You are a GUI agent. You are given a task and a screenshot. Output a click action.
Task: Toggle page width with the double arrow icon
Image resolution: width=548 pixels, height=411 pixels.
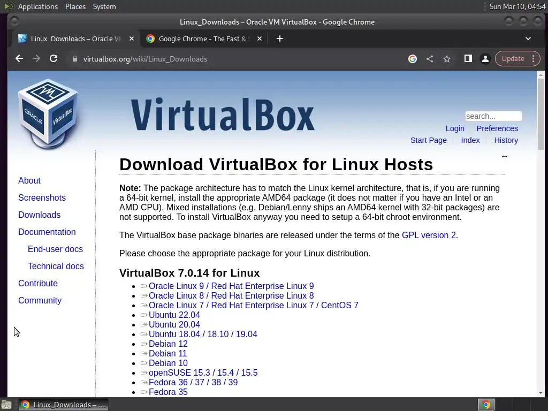tap(504, 156)
